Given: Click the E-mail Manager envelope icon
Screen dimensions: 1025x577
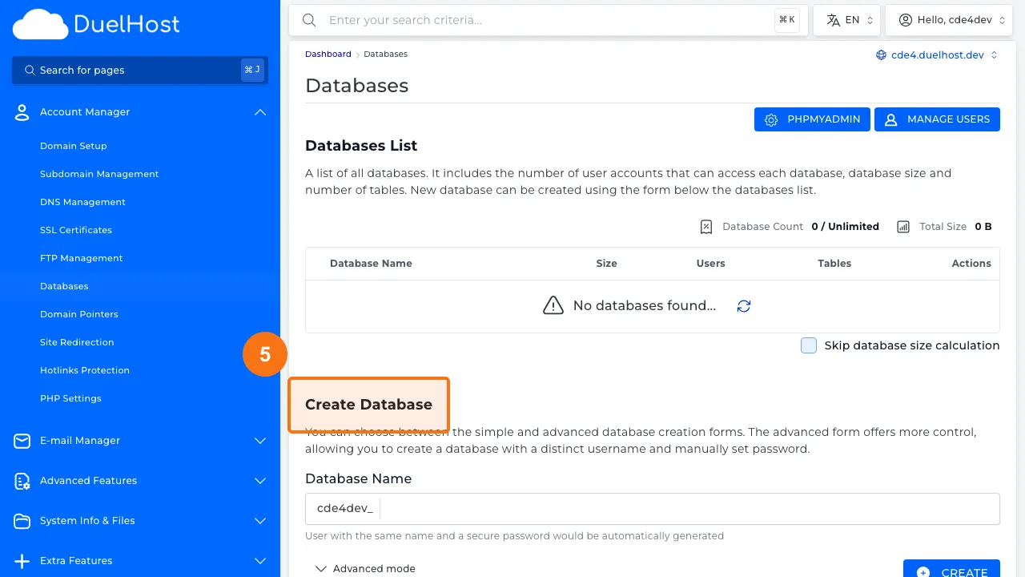Looking at the screenshot, I should (22, 441).
